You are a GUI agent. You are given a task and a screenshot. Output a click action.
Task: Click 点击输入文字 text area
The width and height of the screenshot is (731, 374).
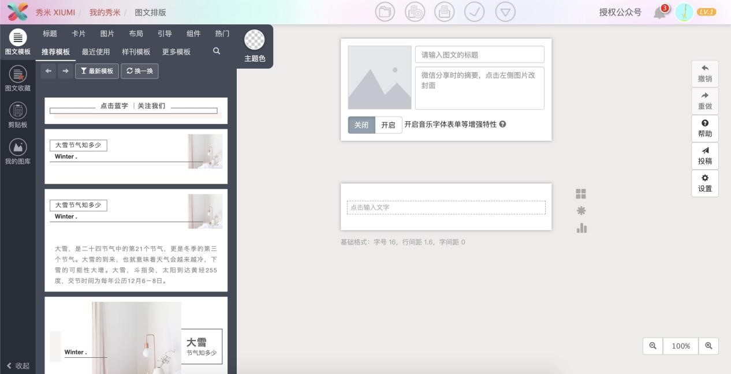pyautogui.click(x=446, y=207)
